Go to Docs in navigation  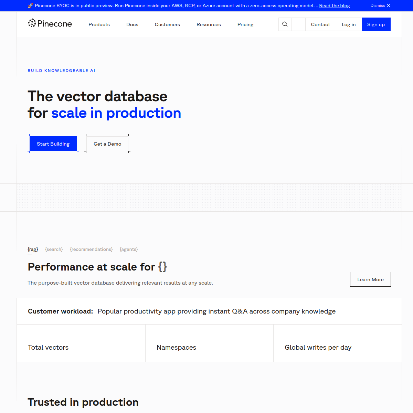132,24
